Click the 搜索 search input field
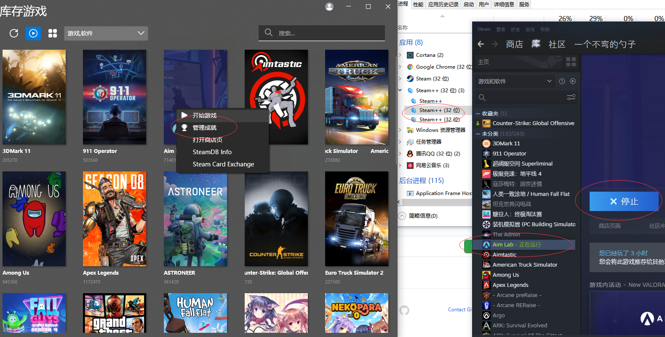Image resolution: width=665 pixels, height=337 pixels. tap(322, 33)
